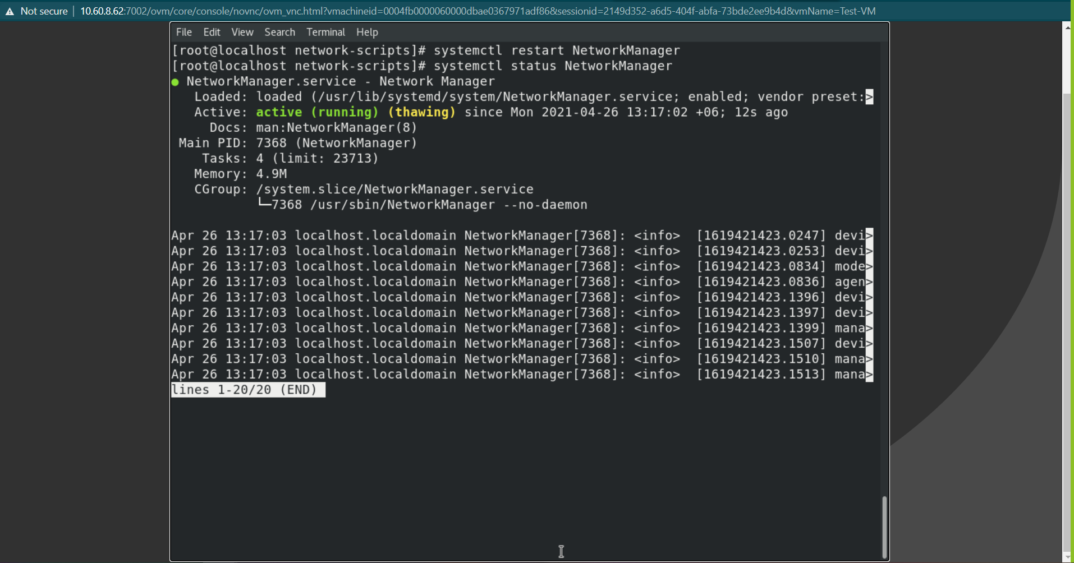Click the green active (running) status text
1074x563 pixels.
tap(317, 112)
